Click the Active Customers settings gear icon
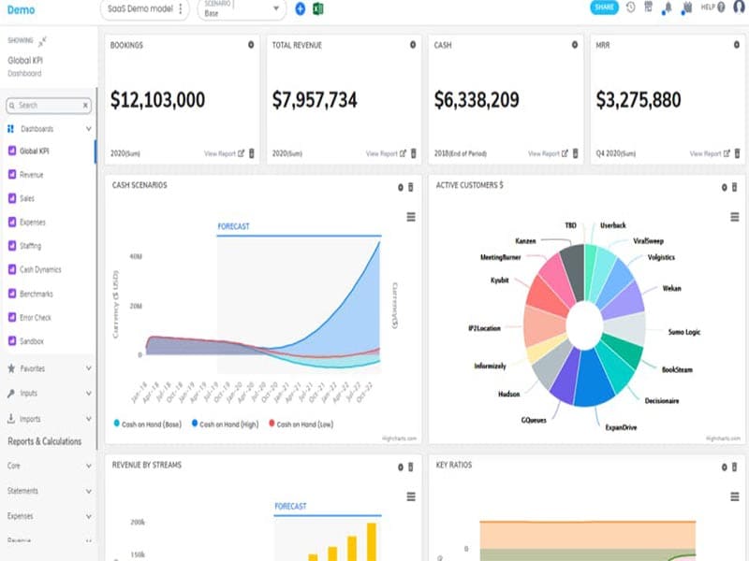Image resolution: width=749 pixels, height=561 pixels. coord(724,188)
